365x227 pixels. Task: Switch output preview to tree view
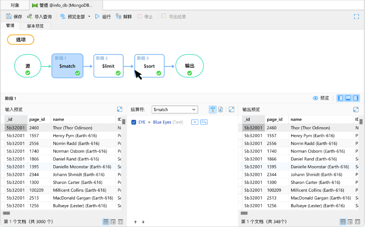tap(350, 222)
